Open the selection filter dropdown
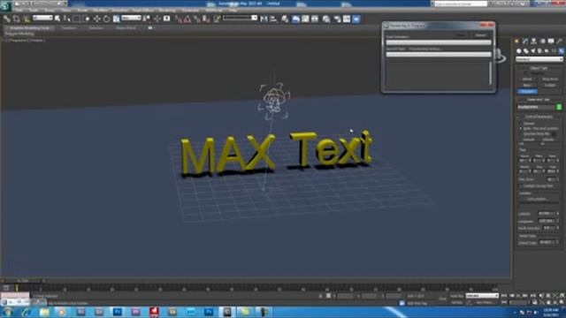The width and height of the screenshot is (566, 318). 42,18
